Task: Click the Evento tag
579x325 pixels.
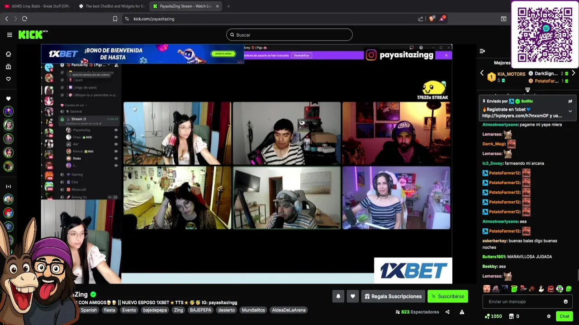Action: tap(129, 310)
